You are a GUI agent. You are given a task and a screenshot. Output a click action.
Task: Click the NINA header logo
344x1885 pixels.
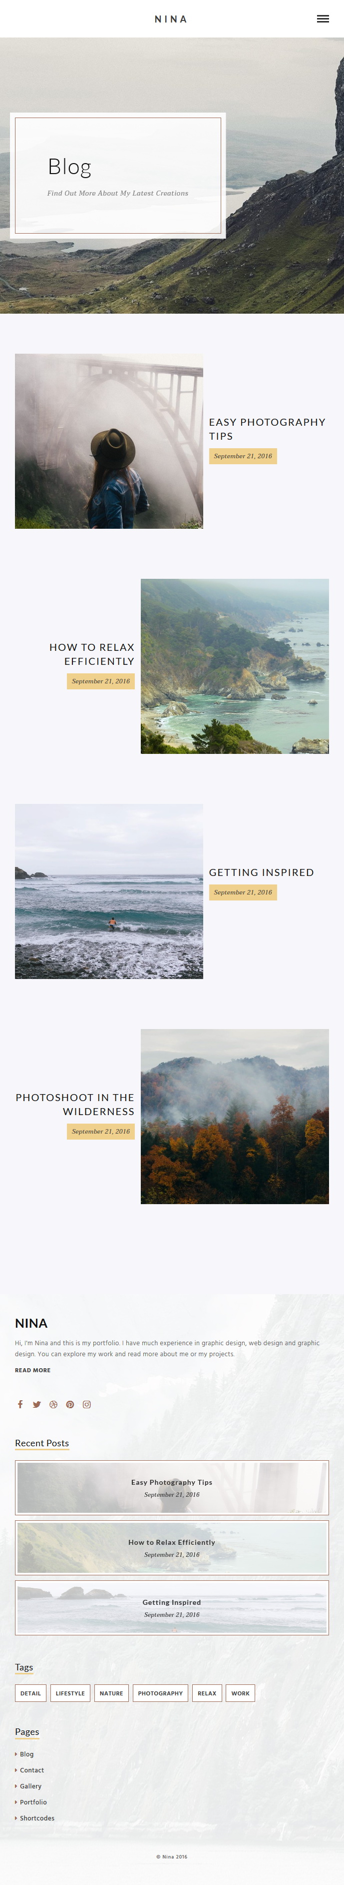click(x=171, y=19)
